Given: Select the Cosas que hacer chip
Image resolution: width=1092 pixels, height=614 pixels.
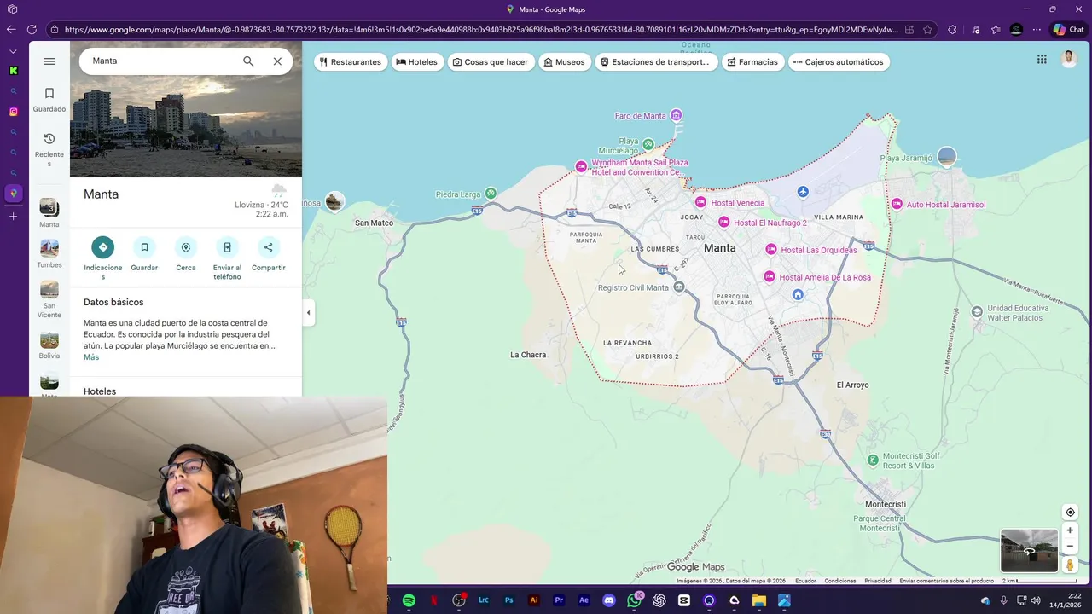Looking at the screenshot, I should pos(491,62).
